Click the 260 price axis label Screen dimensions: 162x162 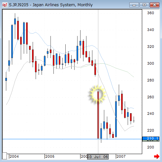(150, 97)
